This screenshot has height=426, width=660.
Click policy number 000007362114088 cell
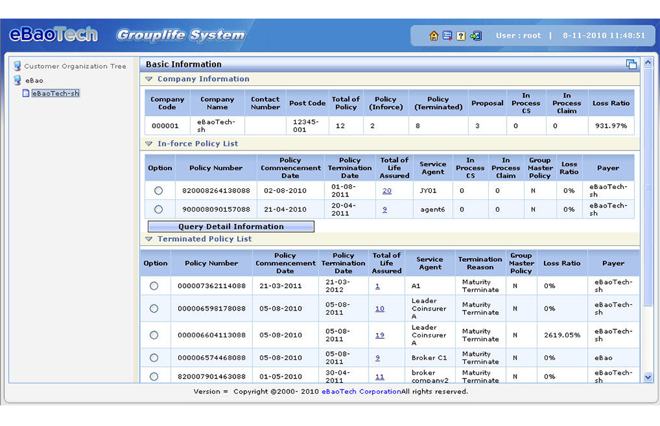(211, 286)
